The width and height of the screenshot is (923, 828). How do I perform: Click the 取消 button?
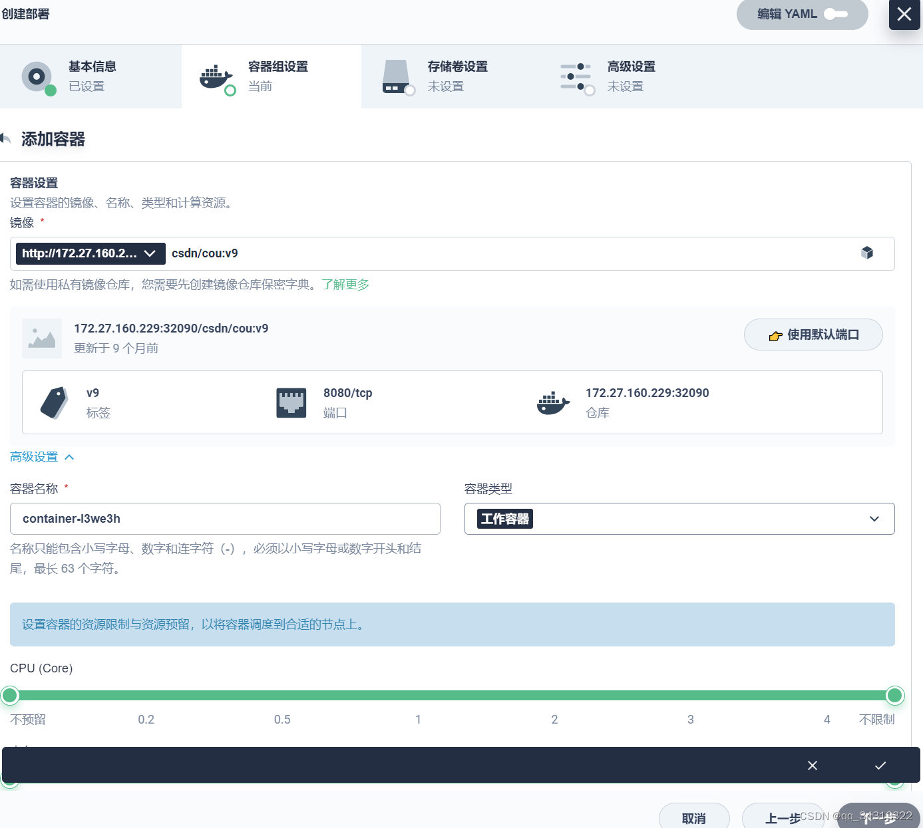pos(694,817)
